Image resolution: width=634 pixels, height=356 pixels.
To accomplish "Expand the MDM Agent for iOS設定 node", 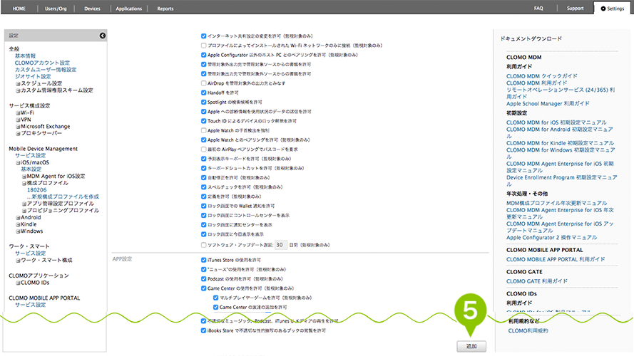I will click(x=24, y=177).
